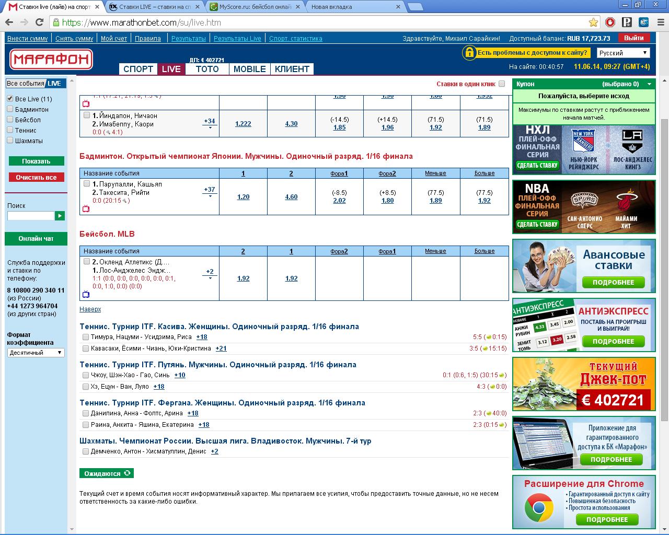The width and height of the screenshot is (669, 535).
Task: Click Сделать ставку on НХЛ banner
Action: coord(538,166)
